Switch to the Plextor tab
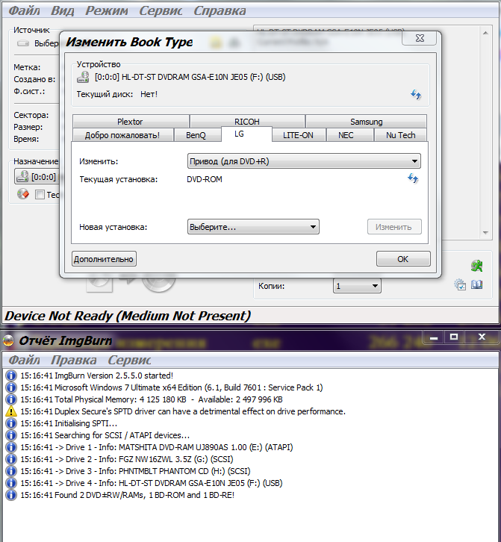The width and height of the screenshot is (501, 542). pyautogui.click(x=130, y=122)
